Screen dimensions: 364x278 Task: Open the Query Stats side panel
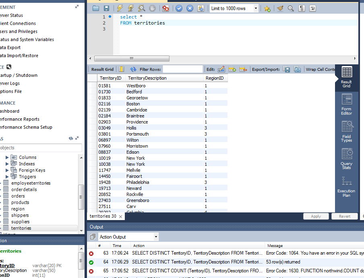point(346,159)
